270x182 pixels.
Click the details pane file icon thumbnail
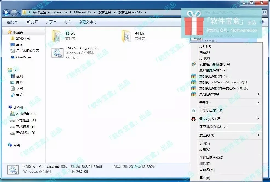(x=13, y=169)
